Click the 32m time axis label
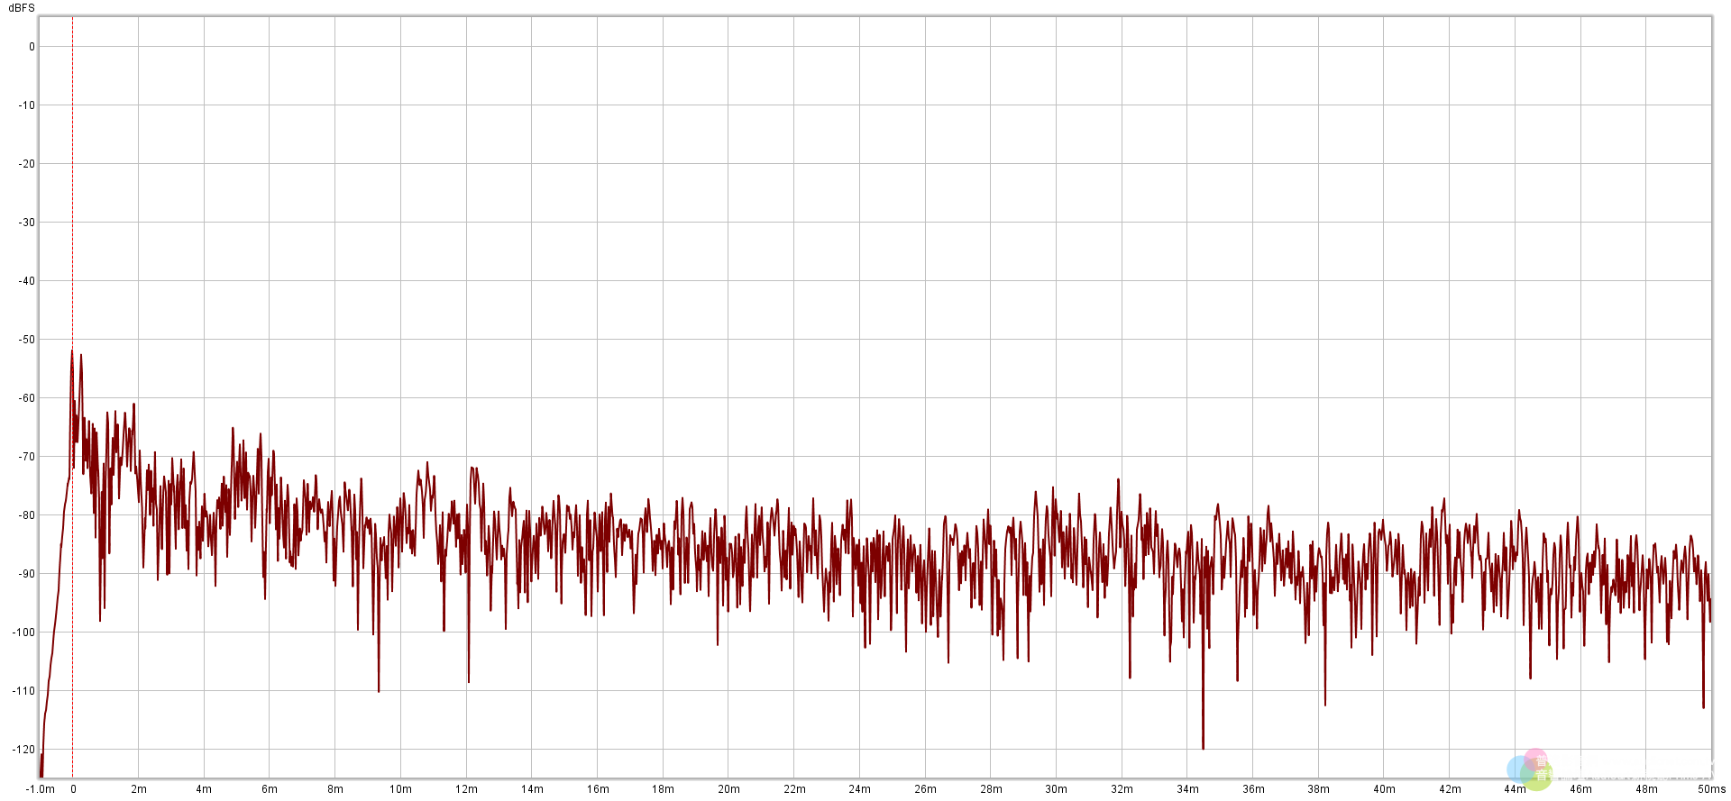Viewport: 1731px width, 801px height. click(1122, 789)
